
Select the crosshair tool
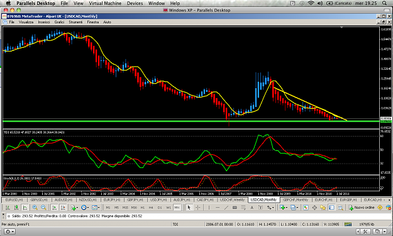coord(197,208)
